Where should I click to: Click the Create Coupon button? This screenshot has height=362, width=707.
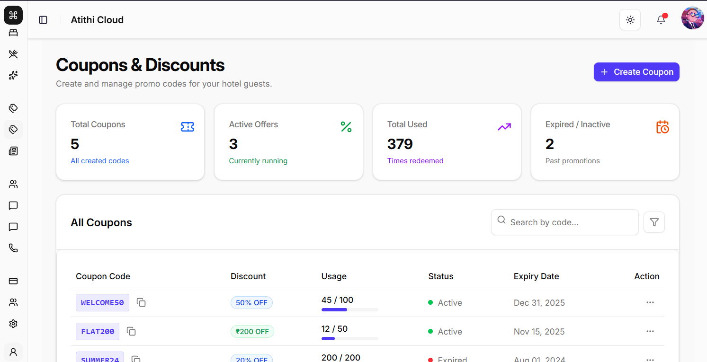point(636,72)
